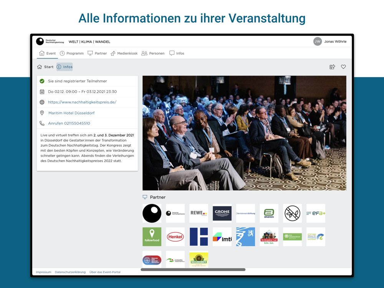The width and height of the screenshot is (384, 288).
Task: Open the GROHE partner logo
Action: click(x=222, y=213)
